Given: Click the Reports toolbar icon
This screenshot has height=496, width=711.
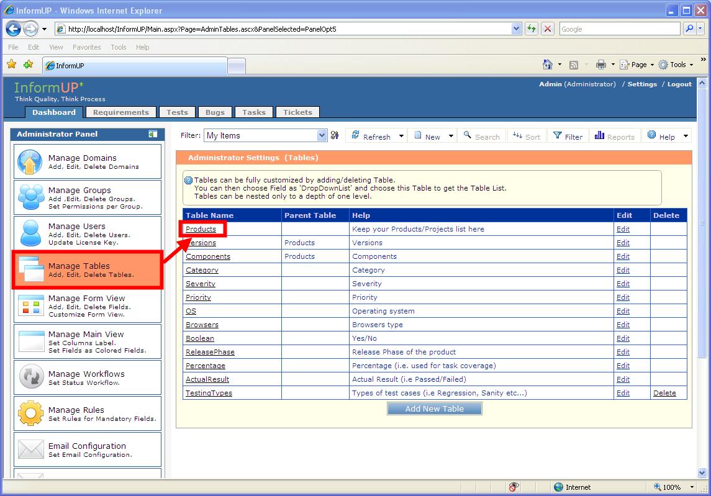Looking at the screenshot, I should click(x=599, y=136).
